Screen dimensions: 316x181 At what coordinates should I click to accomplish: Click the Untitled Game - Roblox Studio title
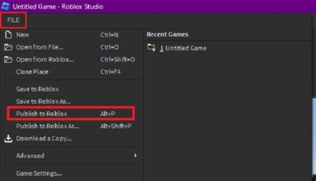pos(58,7)
